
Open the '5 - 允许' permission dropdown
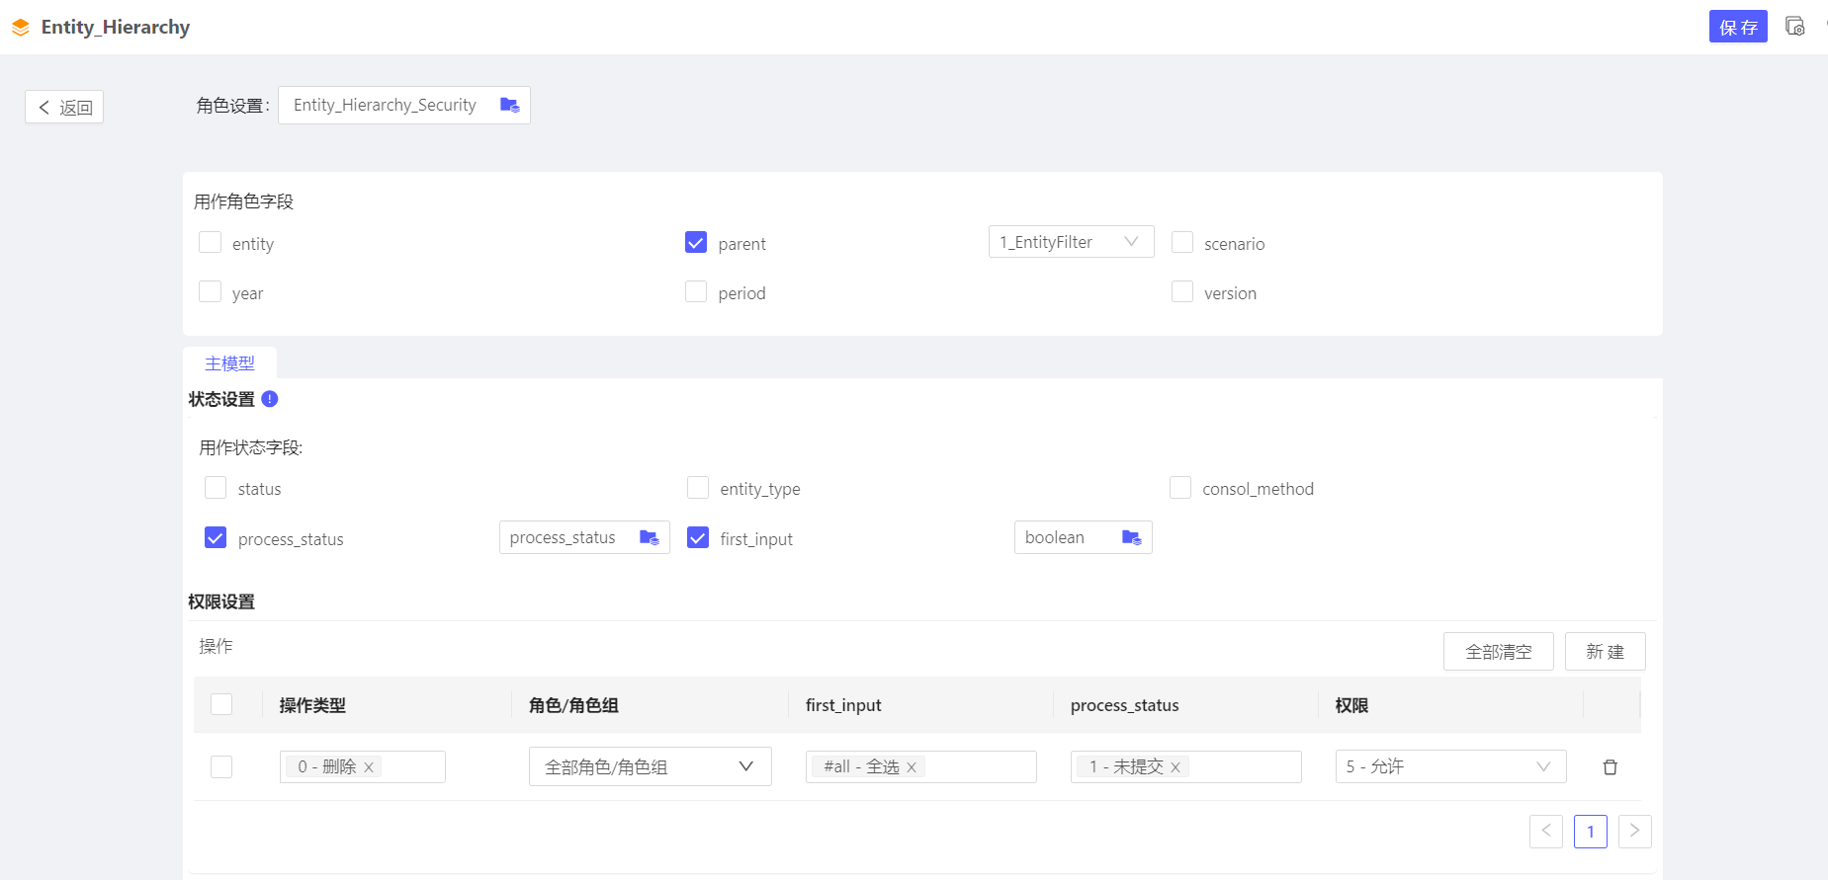coord(1449,766)
